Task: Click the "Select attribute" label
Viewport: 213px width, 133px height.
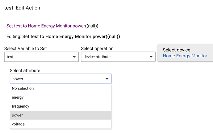Action: click(25, 70)
